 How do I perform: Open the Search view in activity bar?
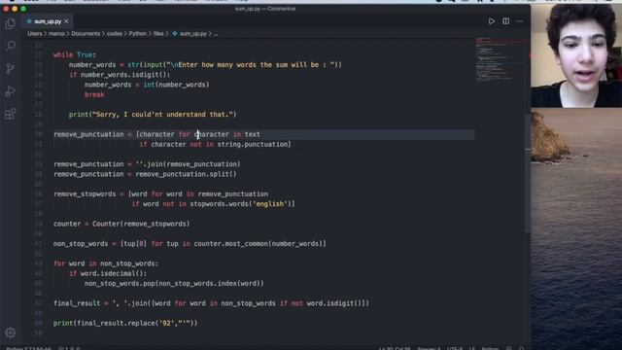11,46
